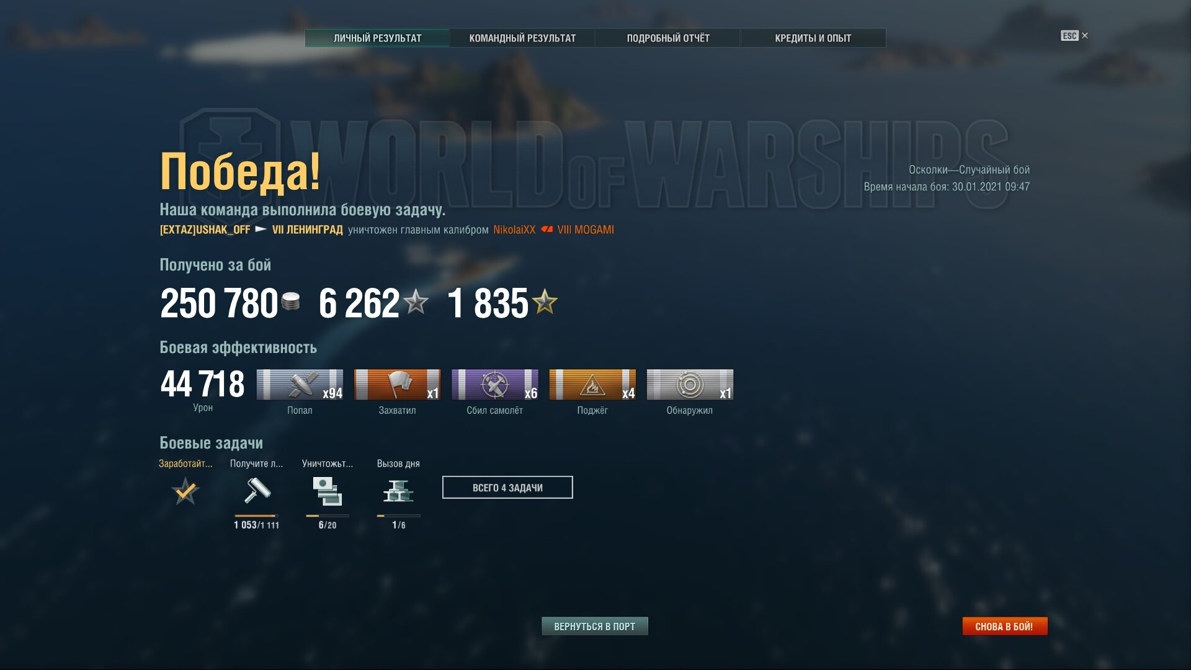The image size is (1191, 670).
Task: Open the Уничтожьт... mission icon
Action: pos(328,491)
